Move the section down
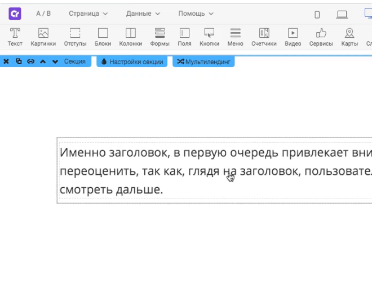This screenshot has width=372, height=282. click(55, 61)
